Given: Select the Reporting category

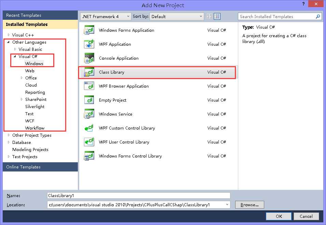Looking at the screenshot, I should tap(35, 92).
